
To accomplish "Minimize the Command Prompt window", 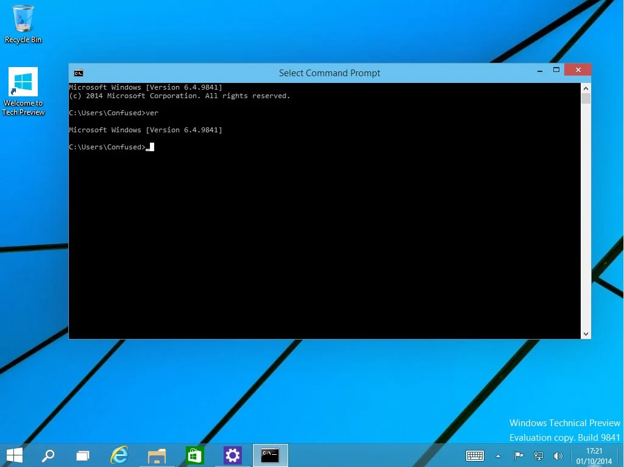I will coord(540,71).
